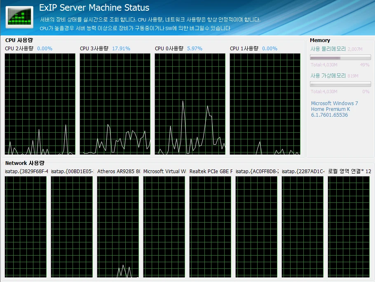The image size is (375, 282).
Task: Select the Microsoft Virtual W network graph
Action: click(164, 227)
